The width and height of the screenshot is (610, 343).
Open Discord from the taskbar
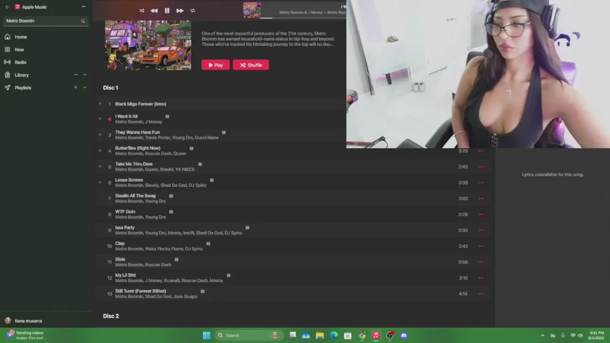click(x=404, y=335)
